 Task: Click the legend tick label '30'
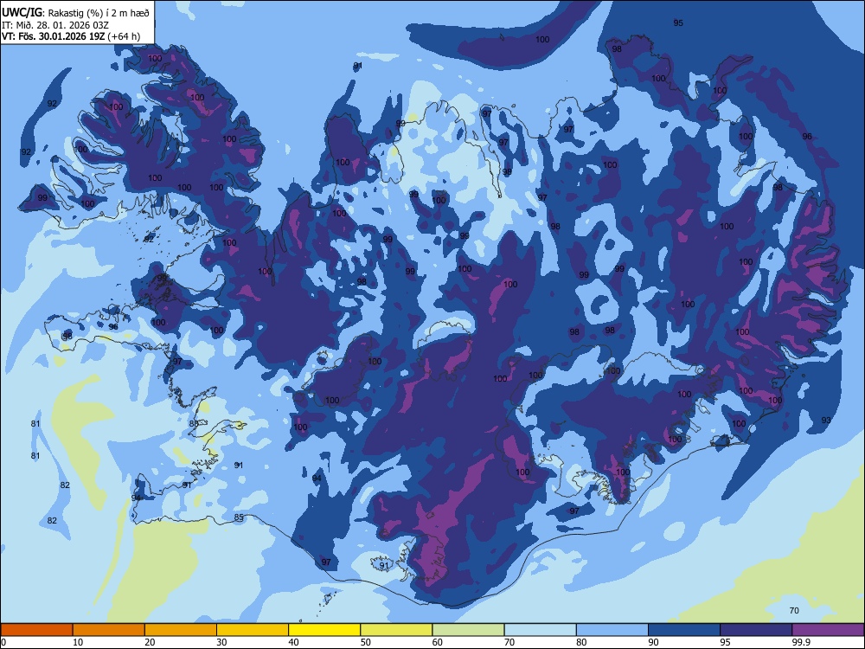pos(221,642)
